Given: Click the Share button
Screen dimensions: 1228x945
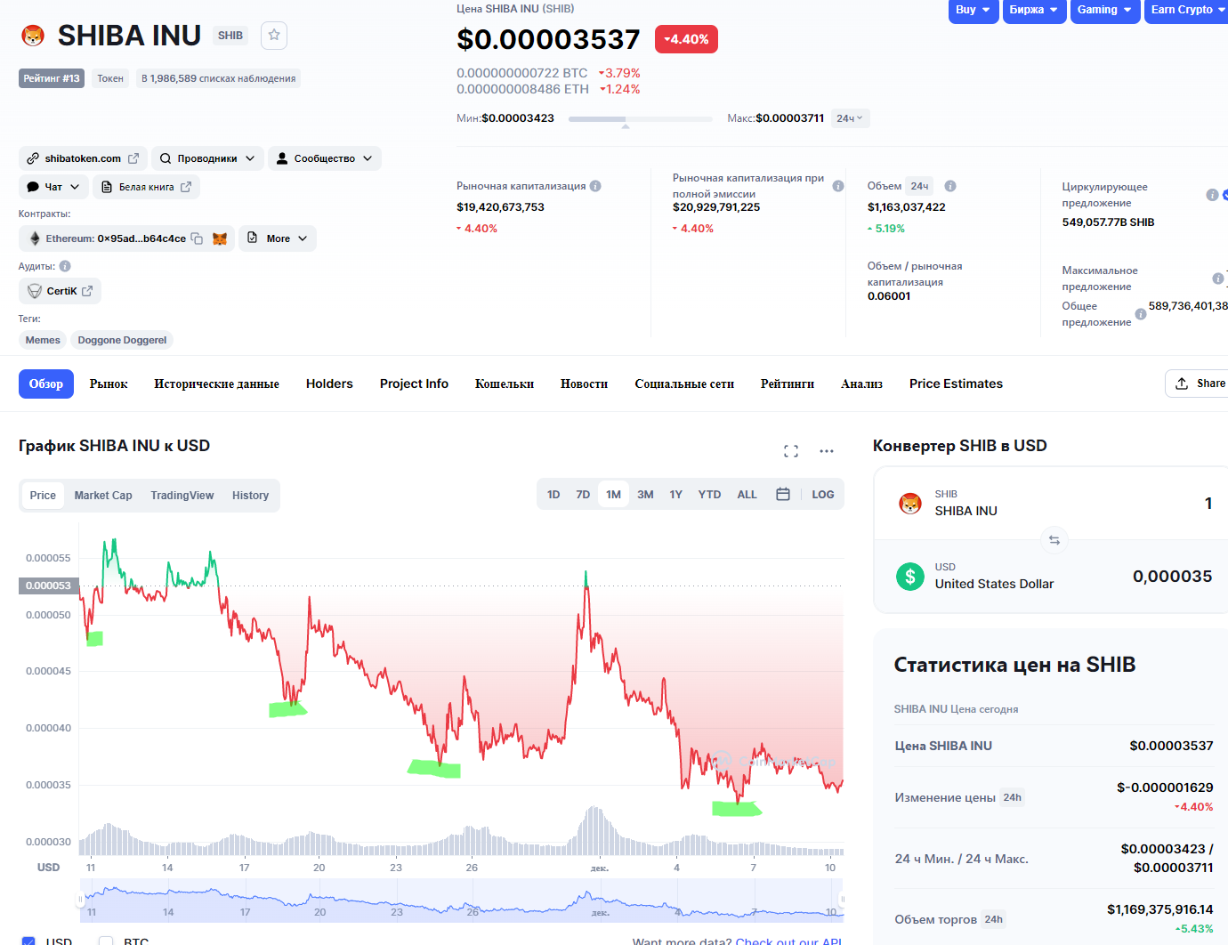Looking at the screenshot, I should click(x=1199, y=384).
